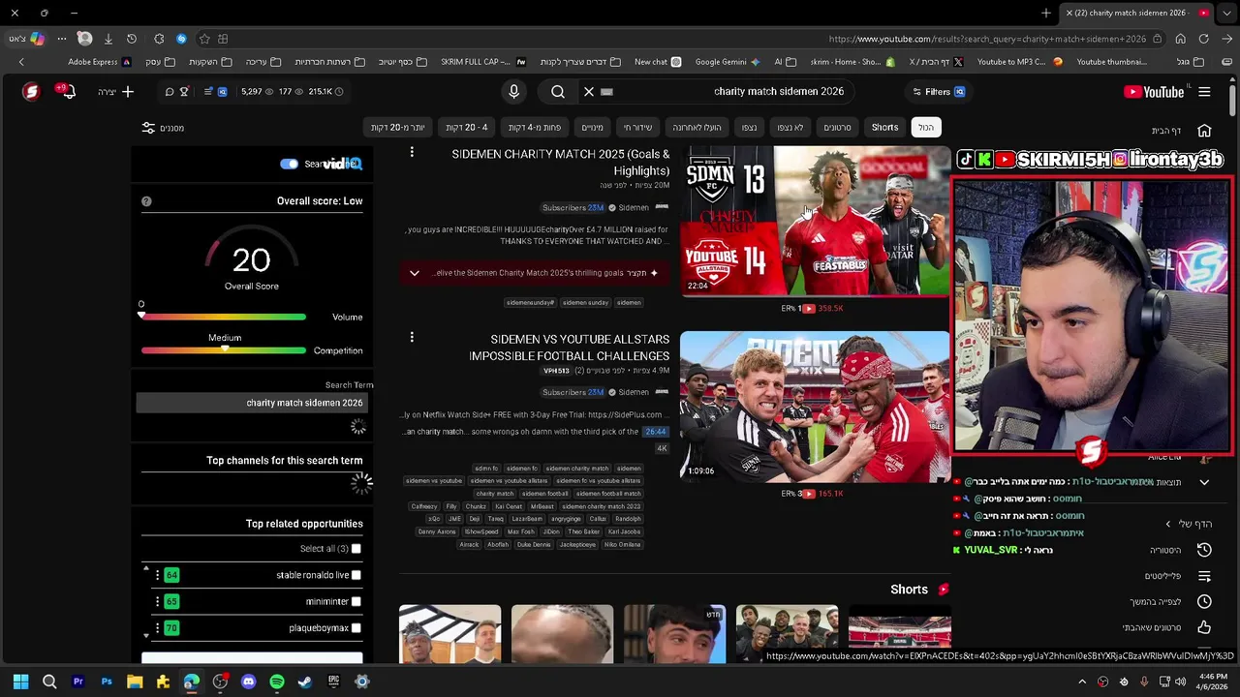The image size is (1240, 697).
Task: Open the channel avatar account menu
Action: point(31,92)
